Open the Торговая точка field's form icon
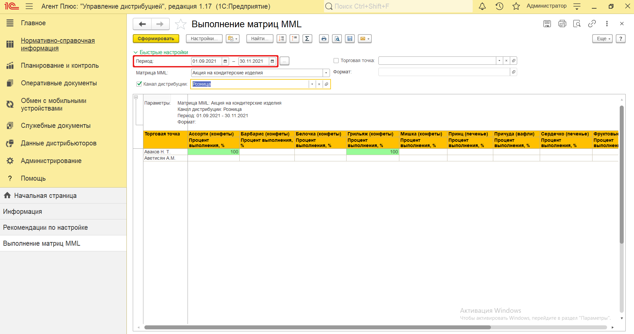This screenshot has height=334, width=634. 514,61
